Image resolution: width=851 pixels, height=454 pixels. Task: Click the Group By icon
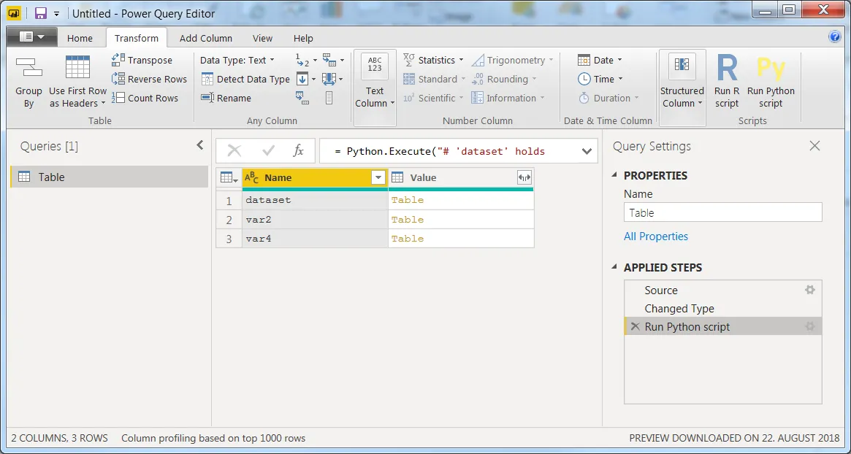point(28,68)
